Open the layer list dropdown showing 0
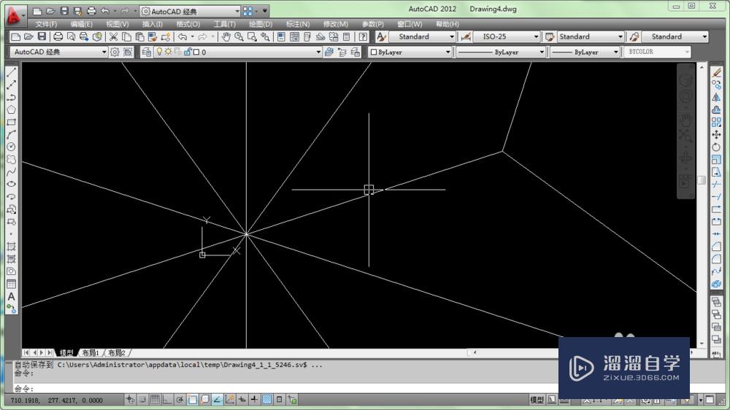The height and width of the screenshot is (410, 730). tap(318, 52)
